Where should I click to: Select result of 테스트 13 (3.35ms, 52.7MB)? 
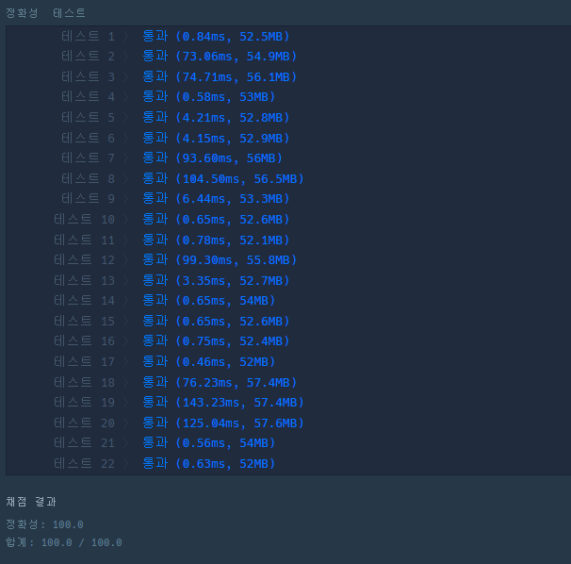click(216, 280)
